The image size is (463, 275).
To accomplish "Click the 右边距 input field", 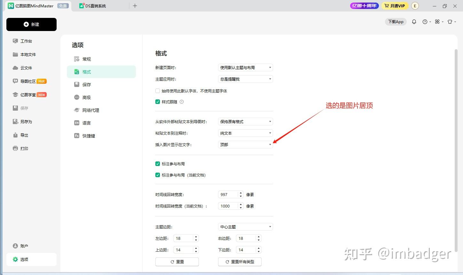I will pyautogui.click(x=246, y=238).
